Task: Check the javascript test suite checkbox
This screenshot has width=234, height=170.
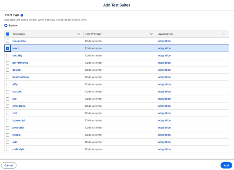Action: click(x=8, y=128)
